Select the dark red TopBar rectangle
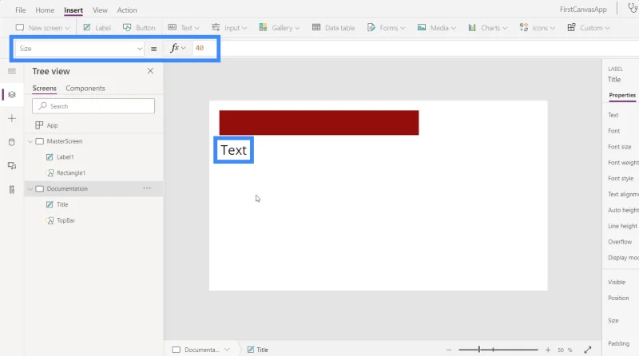 click(319, 122)
